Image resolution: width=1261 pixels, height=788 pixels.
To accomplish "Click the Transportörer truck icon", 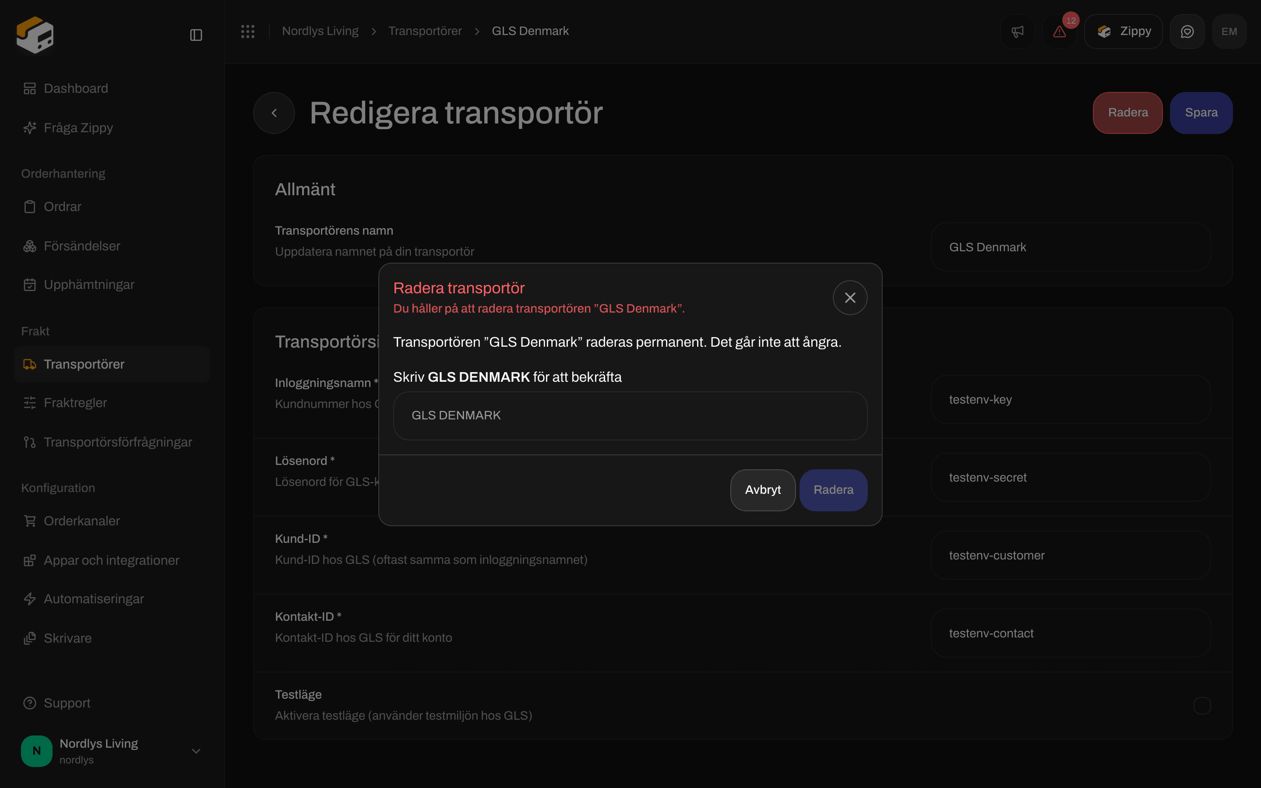I will point(30,364).
